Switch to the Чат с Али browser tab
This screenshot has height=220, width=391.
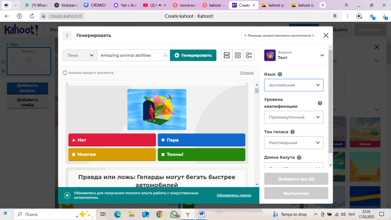[125, 5]
